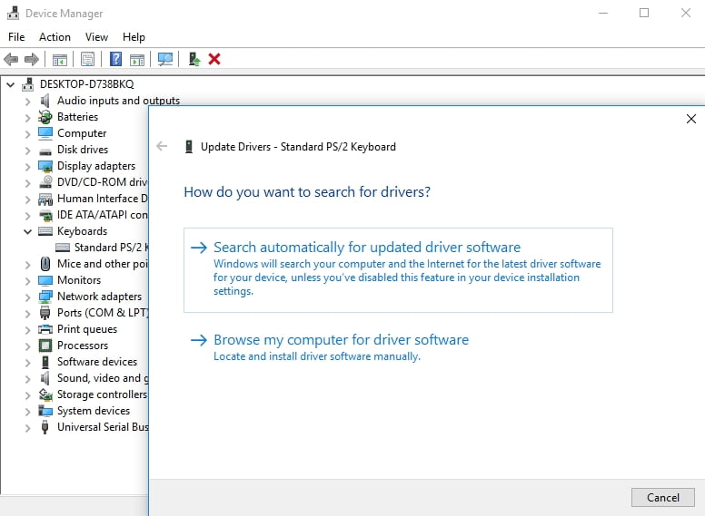This screenshot has width=705, height=516.
Task: Click Scan for hardware changes icon
Action: [164, 59]
